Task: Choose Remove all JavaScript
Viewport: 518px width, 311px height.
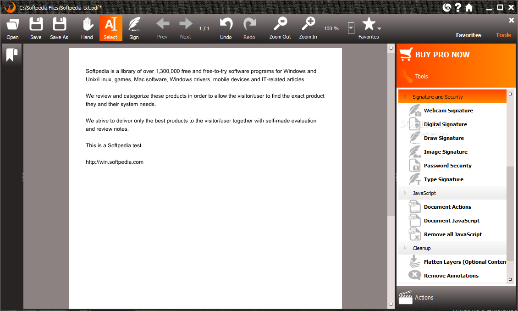Action: 452,234
